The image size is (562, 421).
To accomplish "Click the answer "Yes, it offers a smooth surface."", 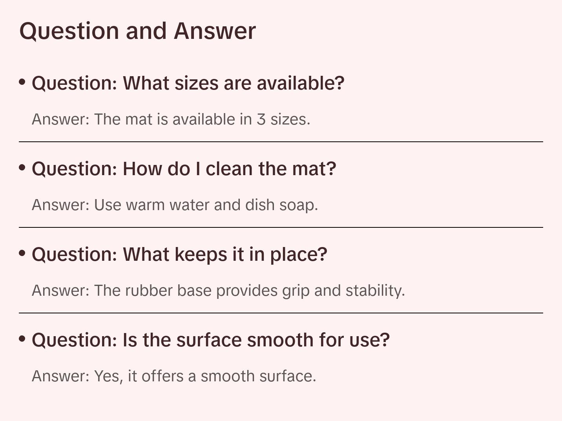I will [174, 376].
